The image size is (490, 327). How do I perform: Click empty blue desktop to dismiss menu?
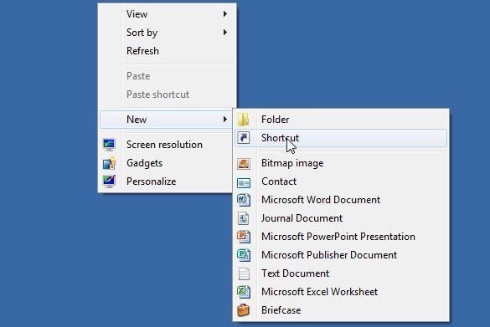click(359, 53)
